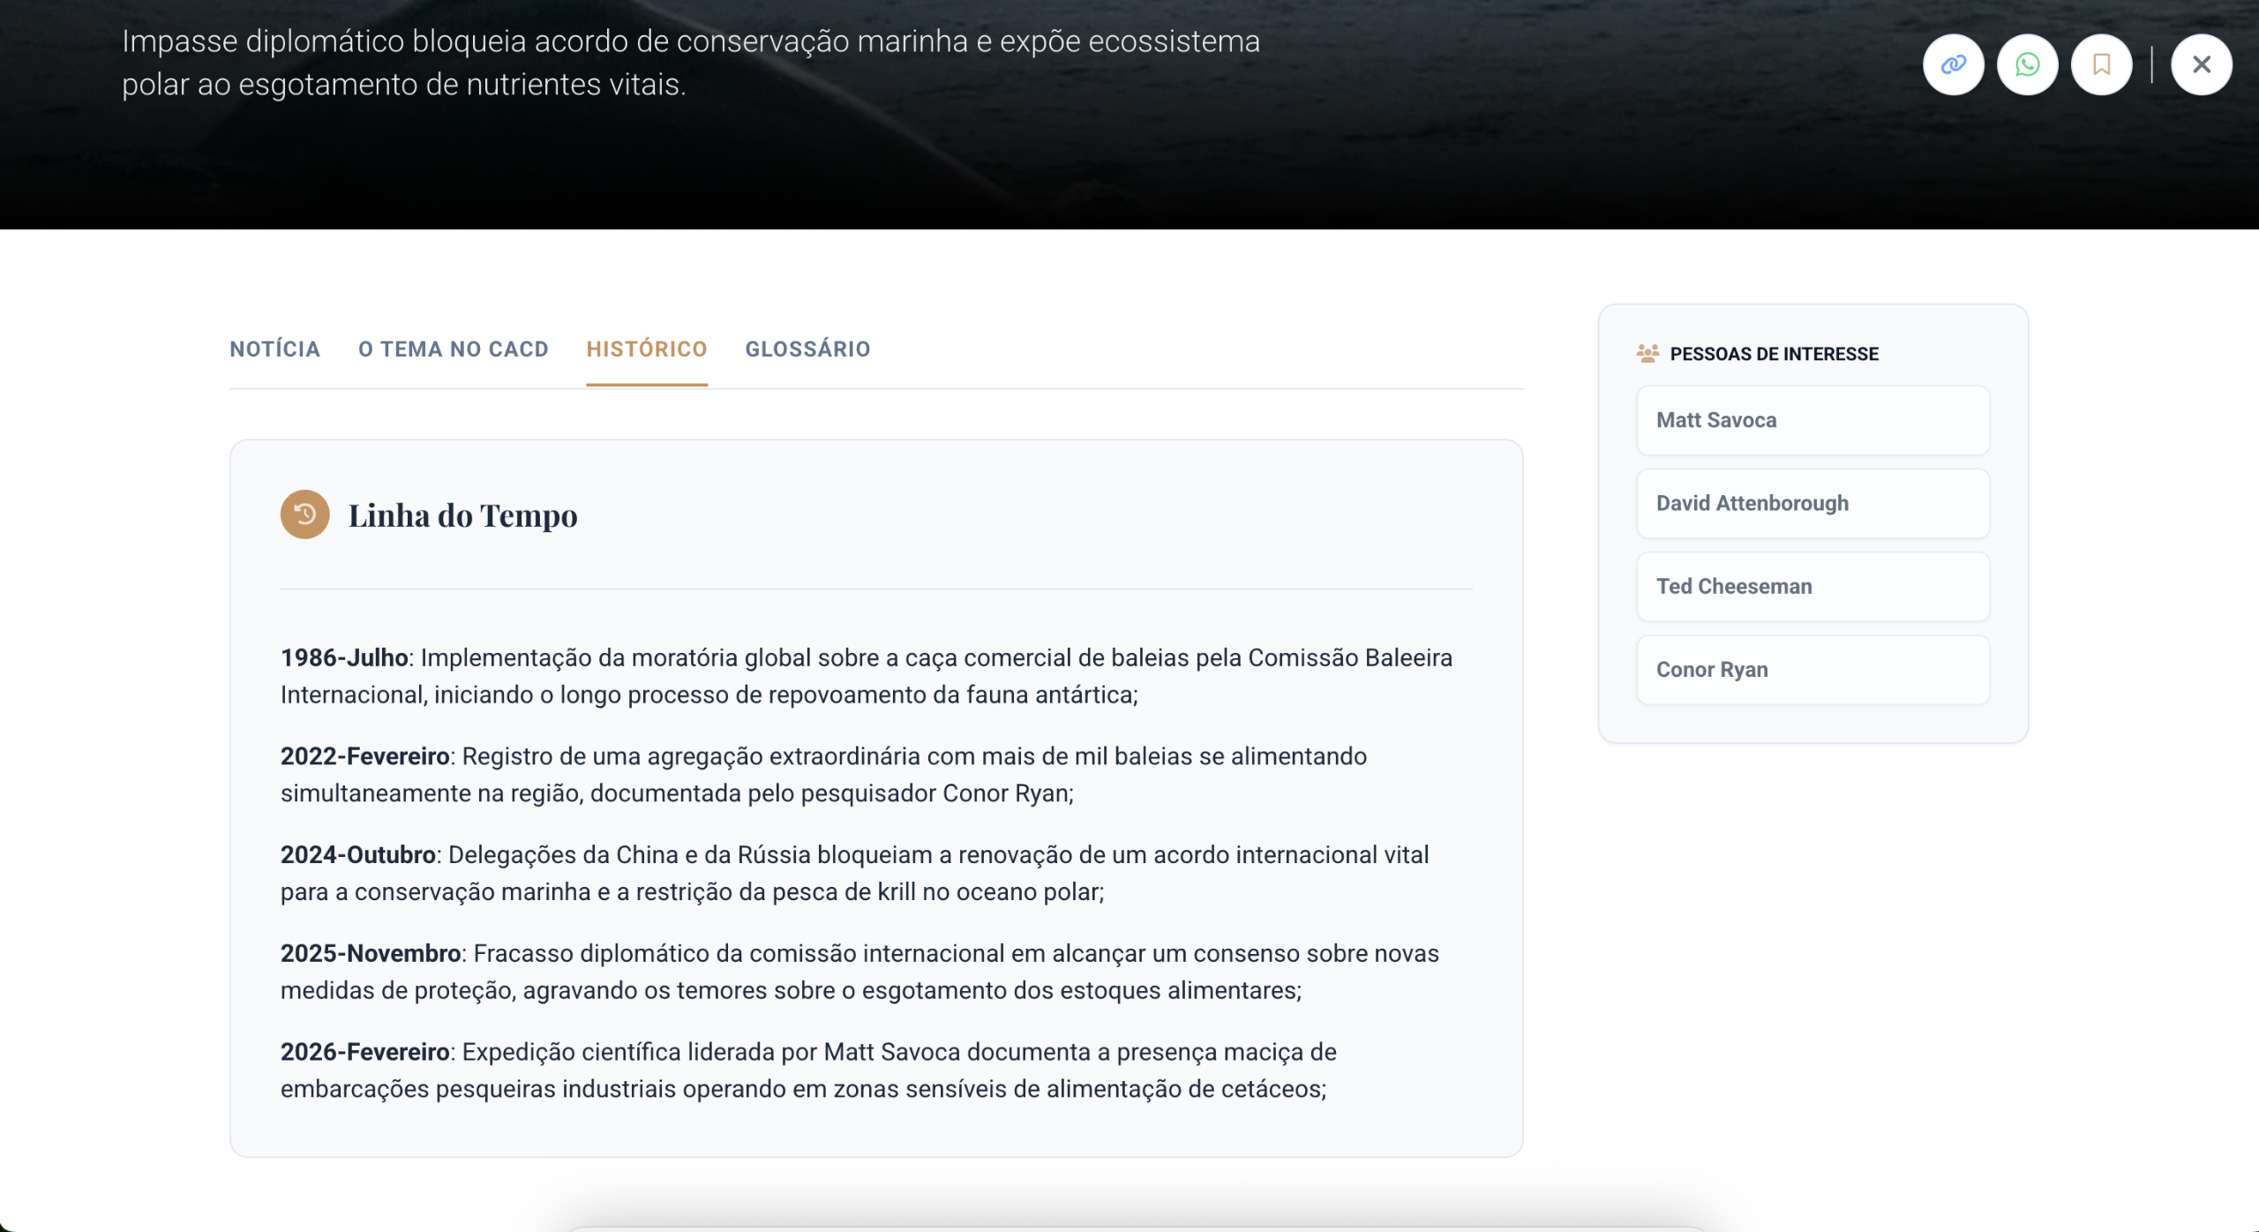Copy the article link via chain icon
The width and height of the screenshot is (2259, 1232).
coord(1953,64)
